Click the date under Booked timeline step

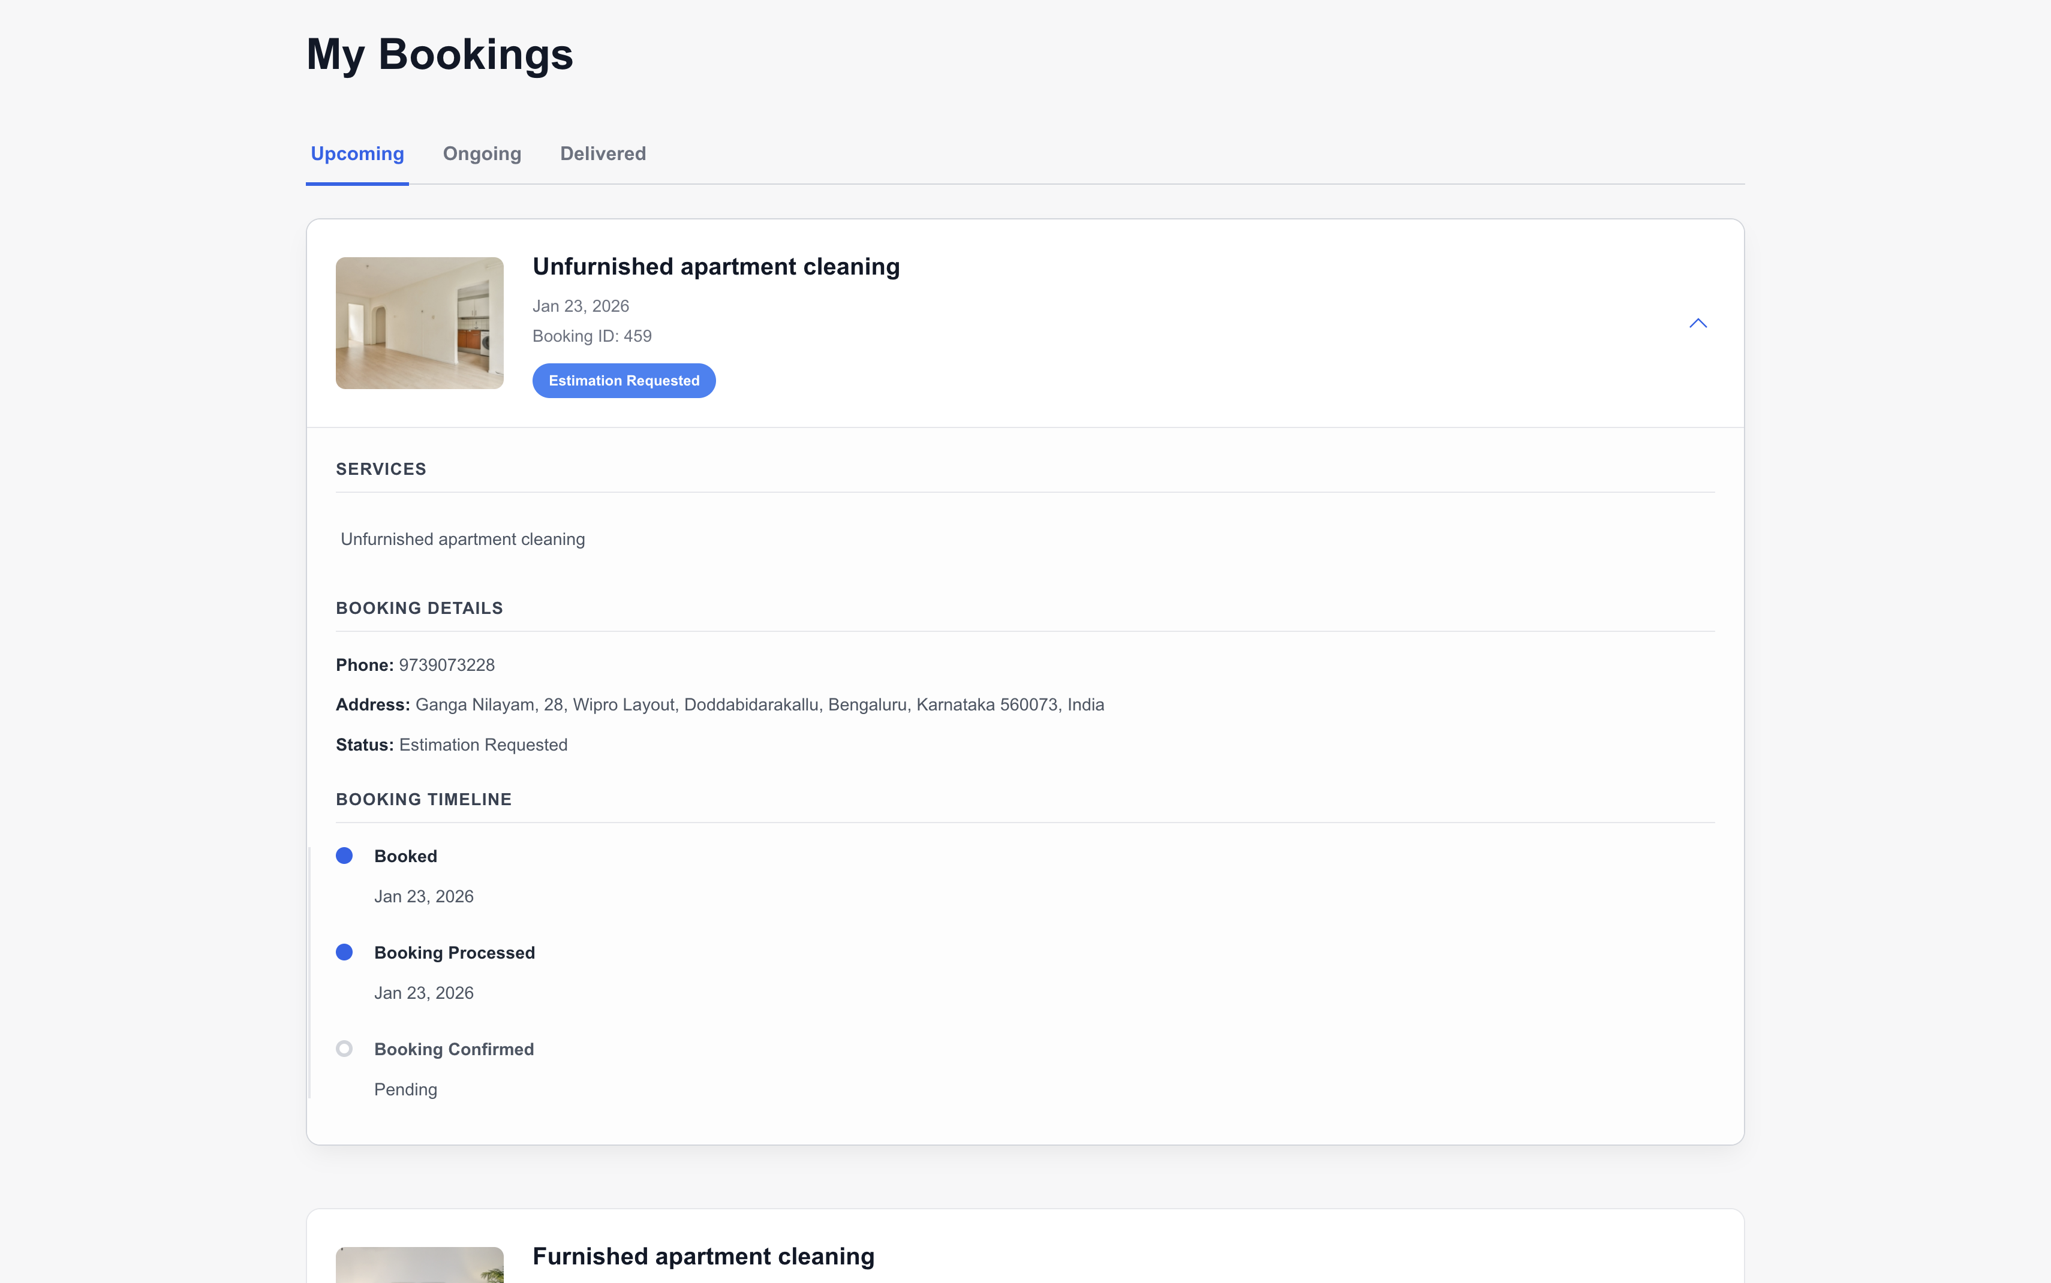tap(423, 897)
